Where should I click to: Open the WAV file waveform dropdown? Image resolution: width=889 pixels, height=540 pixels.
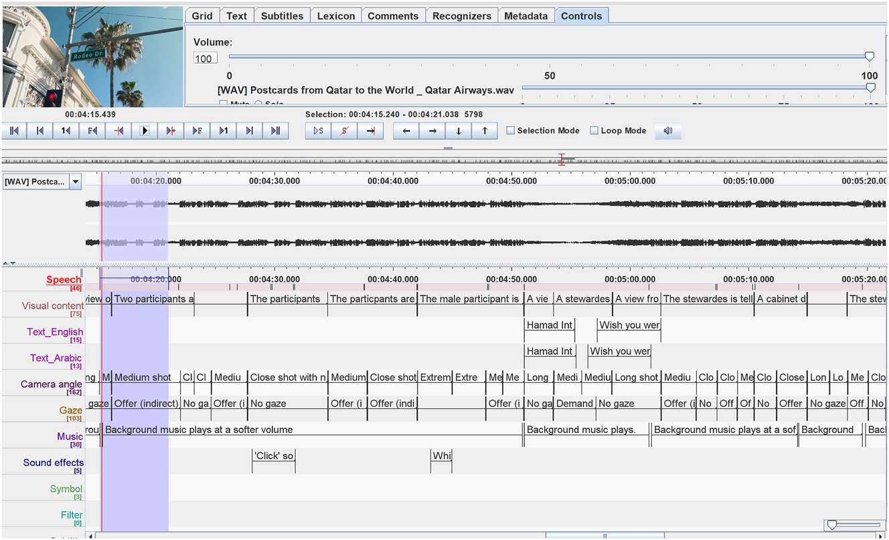[76, 182]
